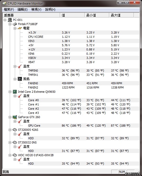This screenshot has width=142, height=176.
Task: Click the WDC WD20 hard drive icon
Action: click(15, 155)
